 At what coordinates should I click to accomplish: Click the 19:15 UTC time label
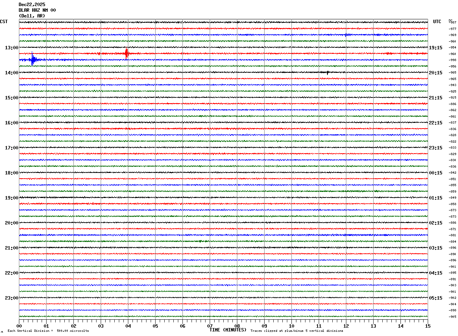(436, 48)
